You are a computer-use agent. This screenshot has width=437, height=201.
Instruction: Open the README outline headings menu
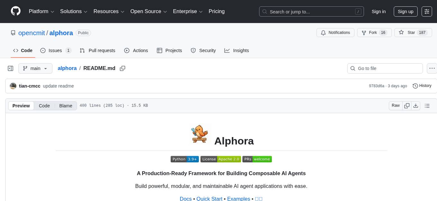coord(427,105)
